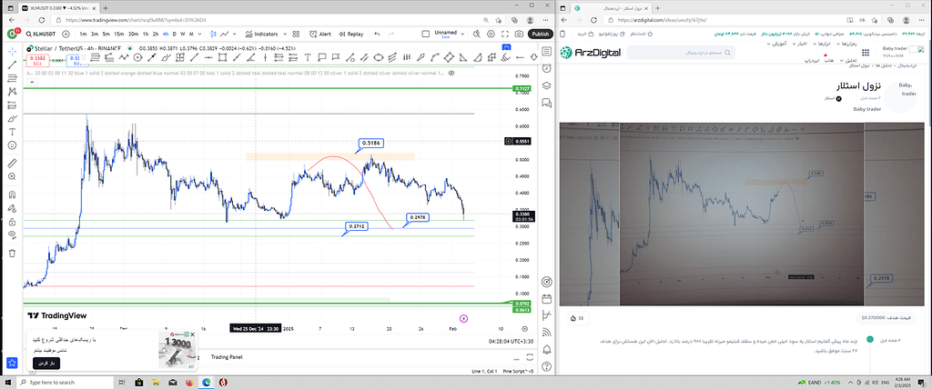The image size is (932, 389).
Task: Open the Fibonacci tools in left toolbar
Action: pyautogui.click(x=12, y=78)
